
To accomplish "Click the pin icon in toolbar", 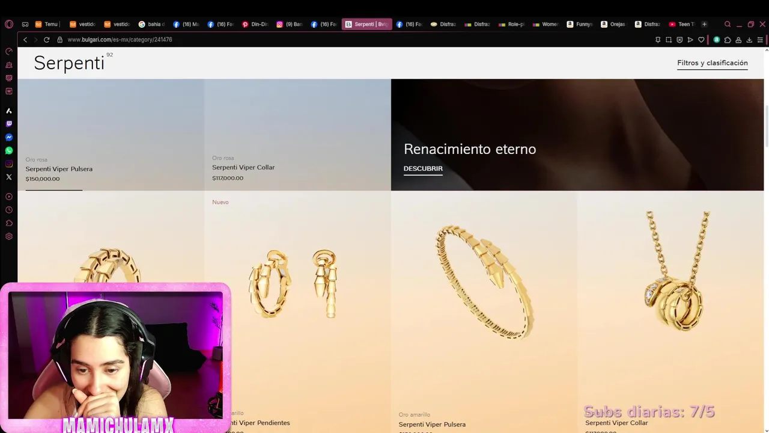I will (658, 40).
